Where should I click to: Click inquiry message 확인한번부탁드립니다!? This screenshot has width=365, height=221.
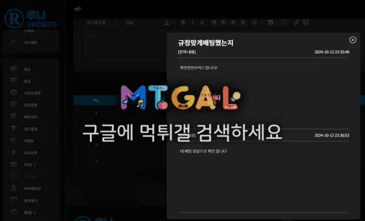coord(198,68)
